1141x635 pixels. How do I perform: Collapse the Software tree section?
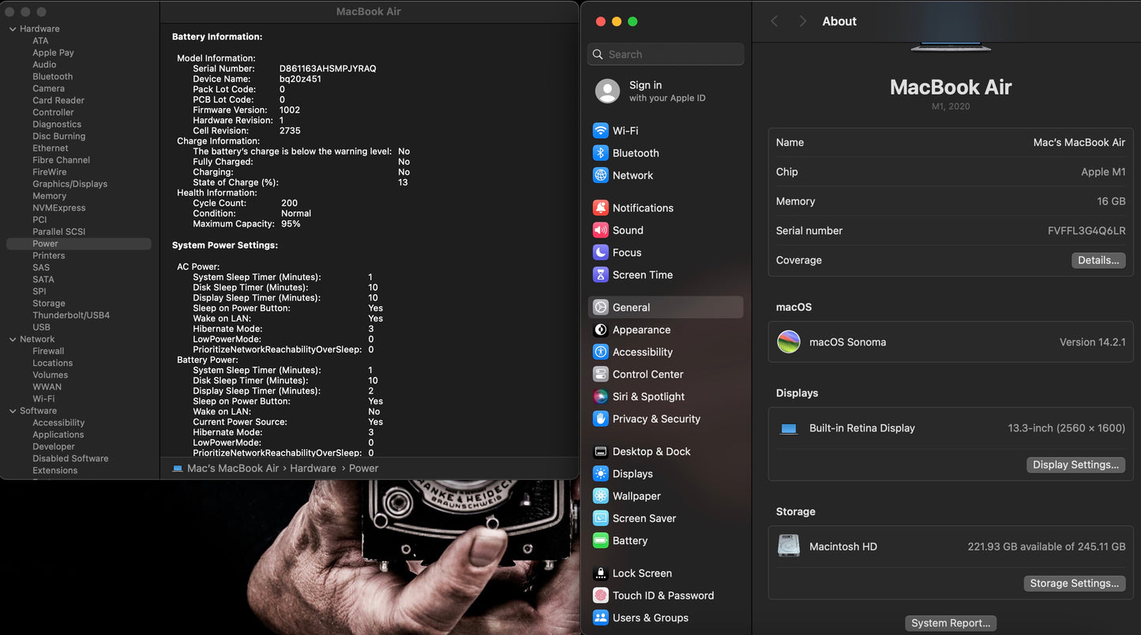pos(13,411)
